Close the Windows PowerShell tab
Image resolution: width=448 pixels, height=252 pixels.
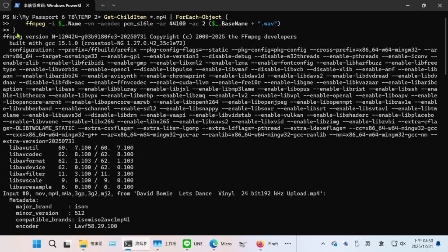click(88, 6)
